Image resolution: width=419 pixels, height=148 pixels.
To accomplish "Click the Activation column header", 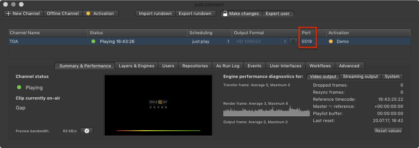I will click(x=369, y=33).
